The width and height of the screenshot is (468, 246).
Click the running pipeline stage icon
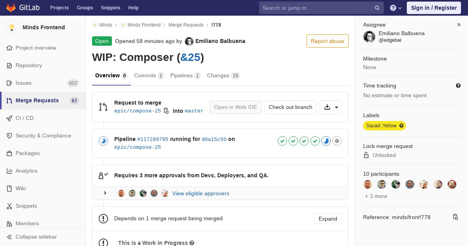click(326, 141)
